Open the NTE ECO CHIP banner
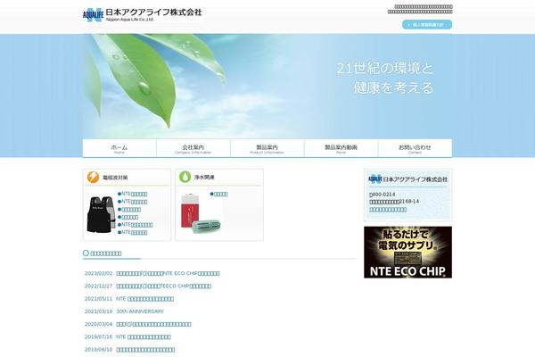Viewport: 535px width, 357px height. (x=407, y=252)
